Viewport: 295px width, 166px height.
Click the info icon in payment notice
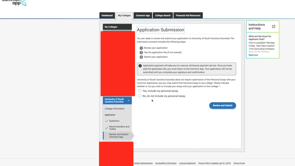(140, 66)
